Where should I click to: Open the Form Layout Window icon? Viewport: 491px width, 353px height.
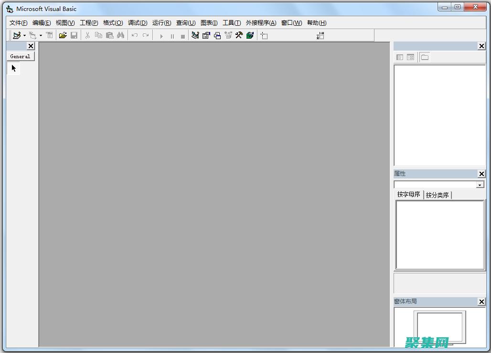217,35
